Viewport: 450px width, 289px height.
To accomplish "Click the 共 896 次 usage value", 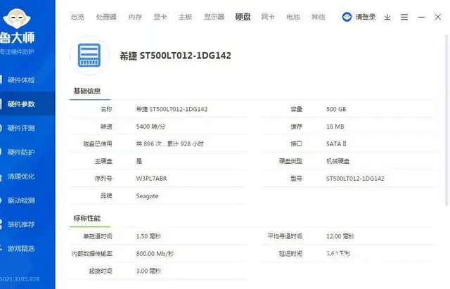I will [170, 143].
